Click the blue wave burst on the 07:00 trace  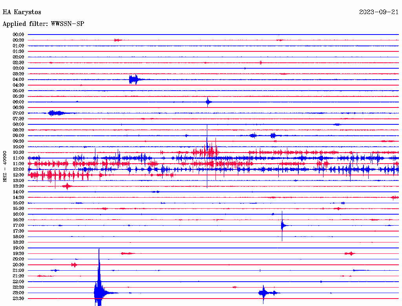tap(58, 113)
